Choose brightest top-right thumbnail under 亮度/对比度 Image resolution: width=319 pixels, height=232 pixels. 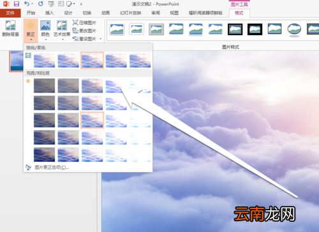pyautogui.click(x=140, y=85)
